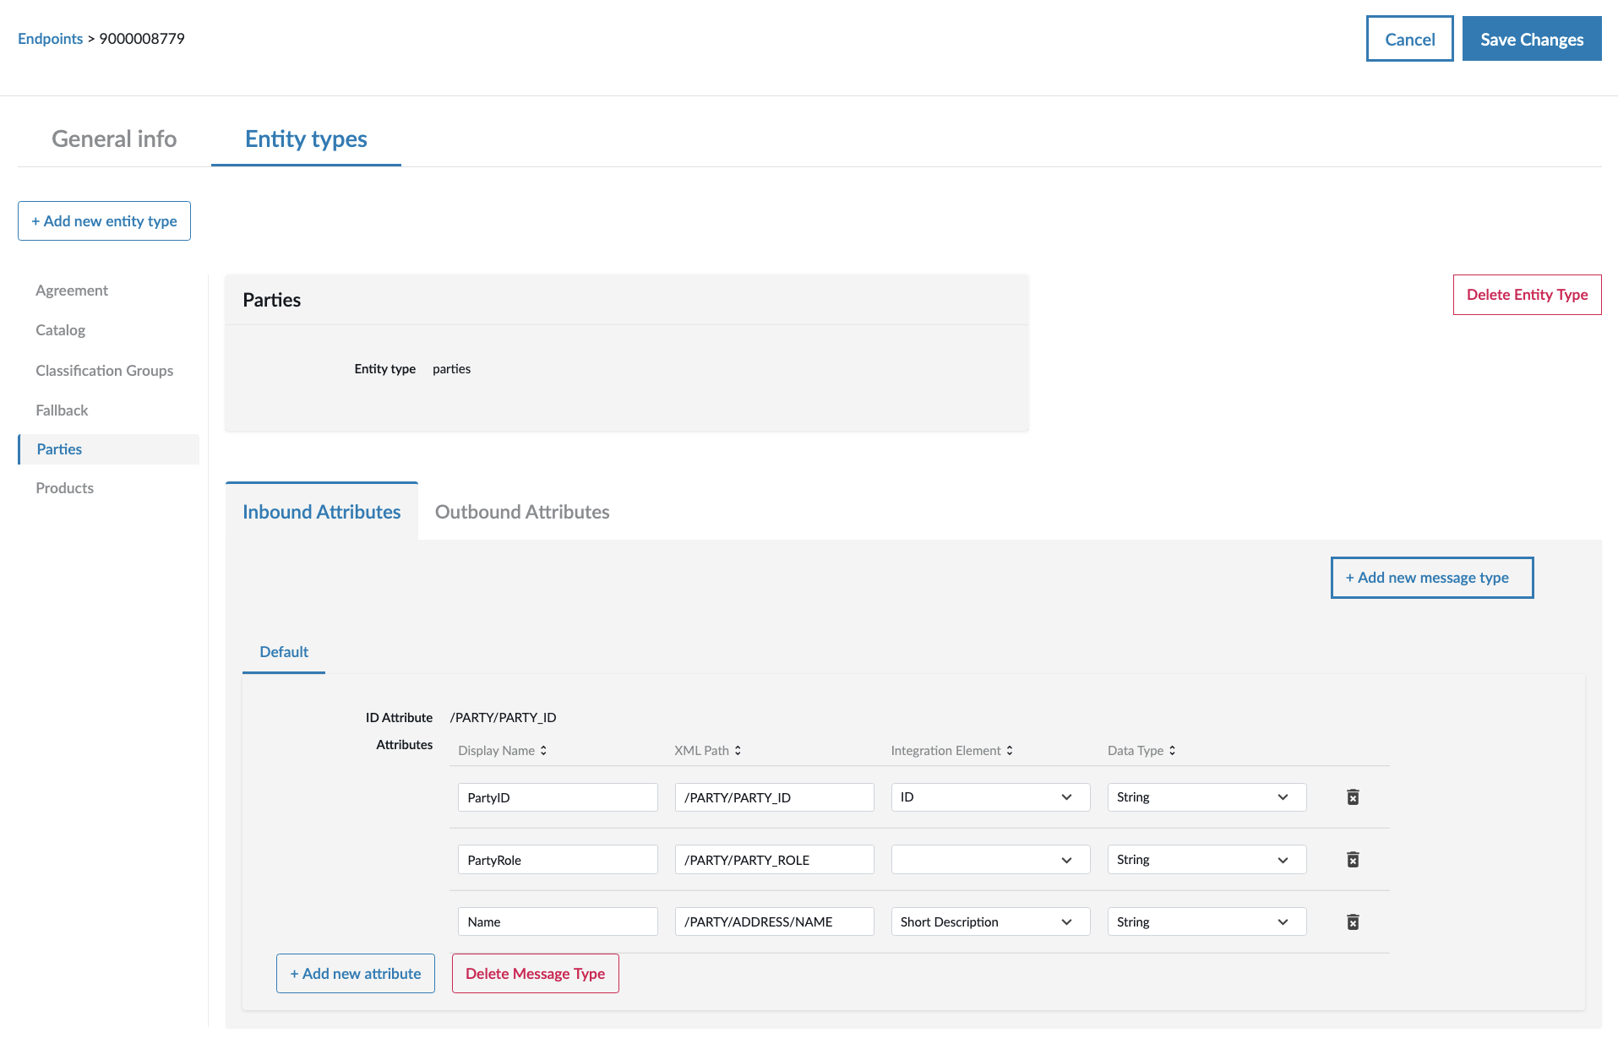This screenshot has width=1618, height=1049.
Task: Focus the PartyRole display name field
Action: [558, 860]
